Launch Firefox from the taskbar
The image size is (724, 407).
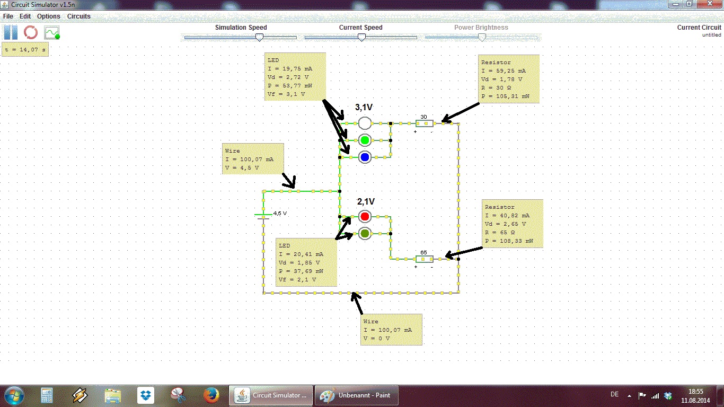[x=211, y=395]
